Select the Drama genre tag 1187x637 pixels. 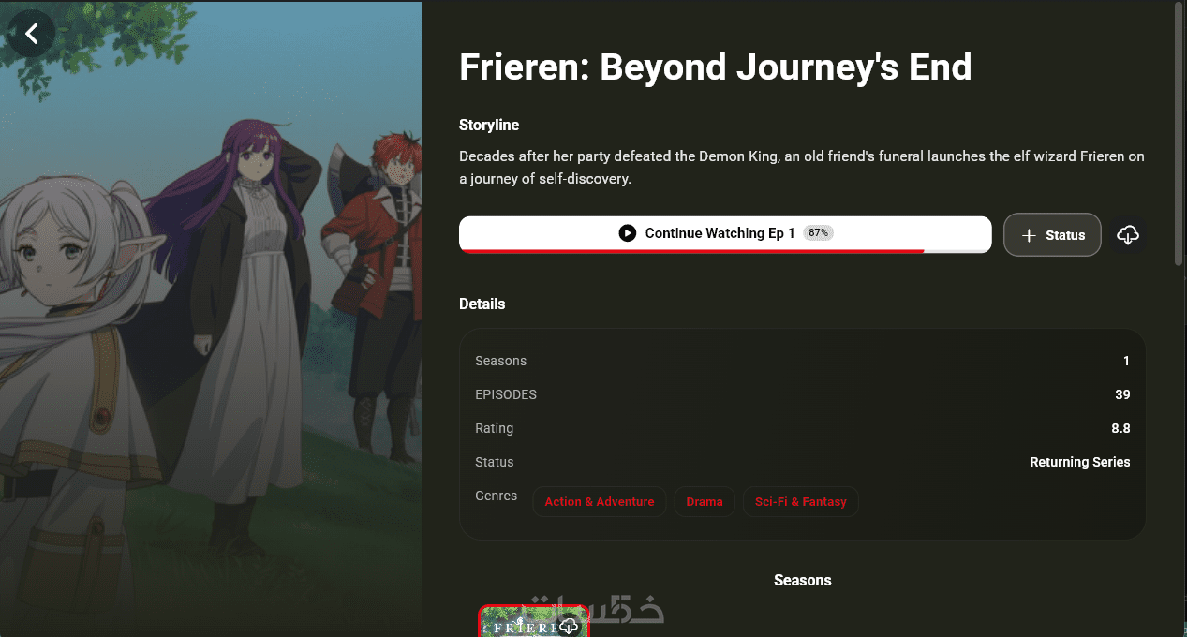(705, 501)
